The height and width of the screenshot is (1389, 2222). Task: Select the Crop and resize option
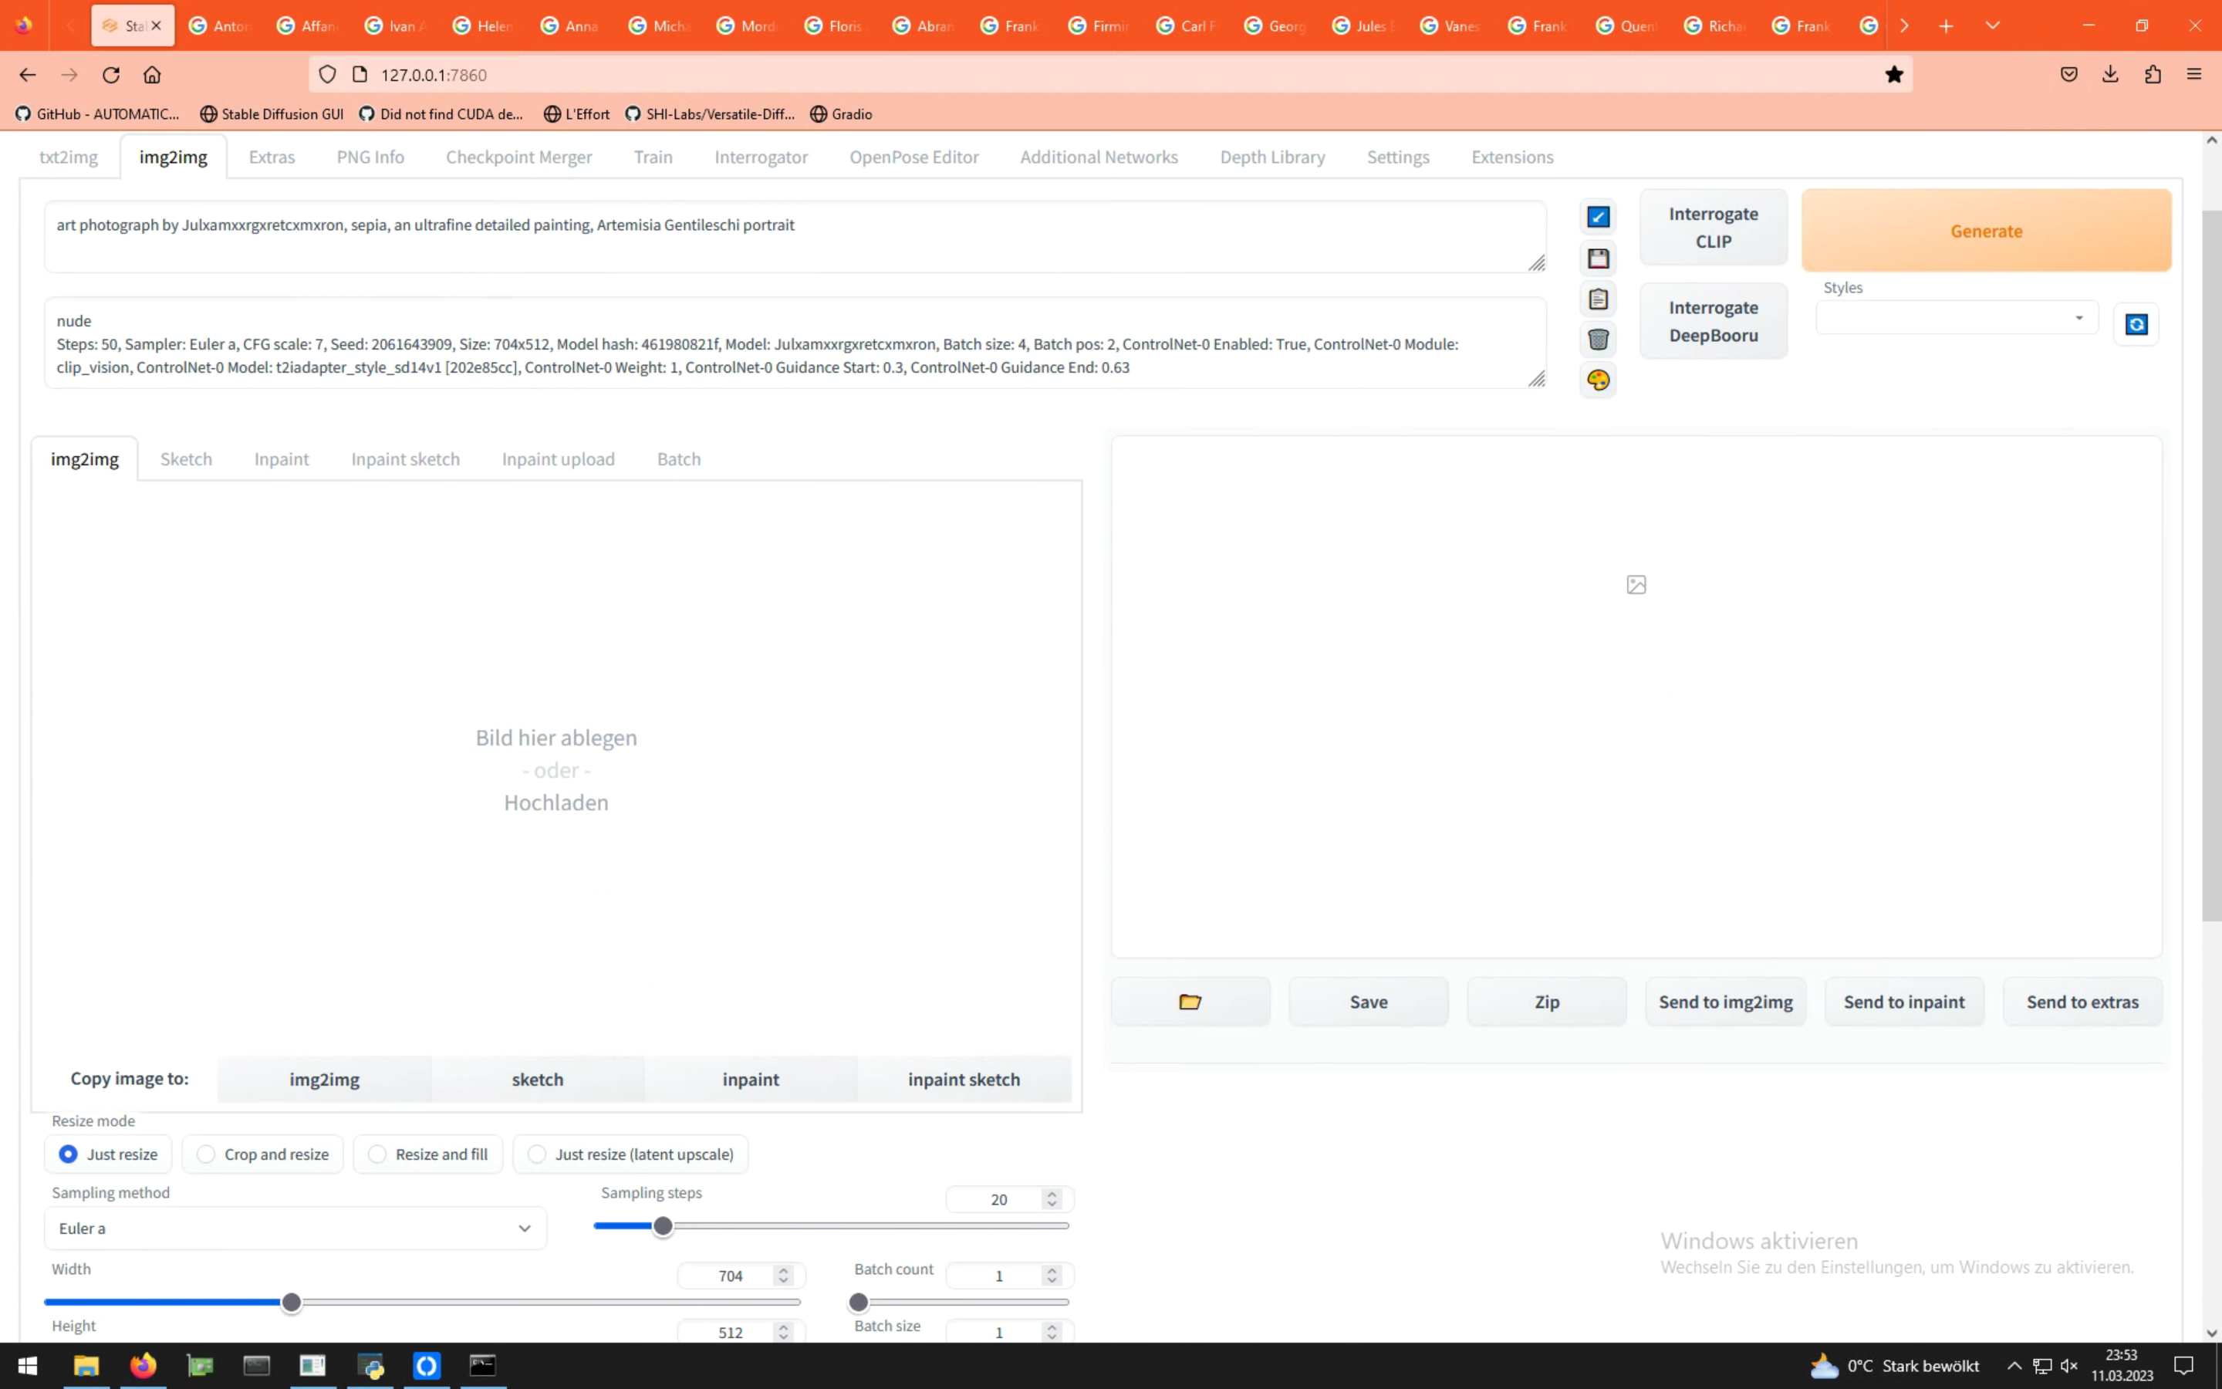coord(204,1154)
